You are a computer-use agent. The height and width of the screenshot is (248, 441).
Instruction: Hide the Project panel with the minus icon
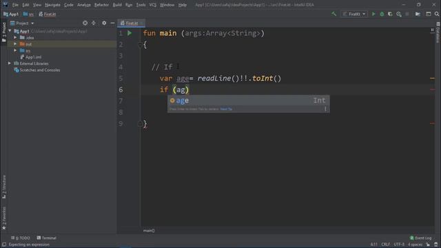[112, 23]
